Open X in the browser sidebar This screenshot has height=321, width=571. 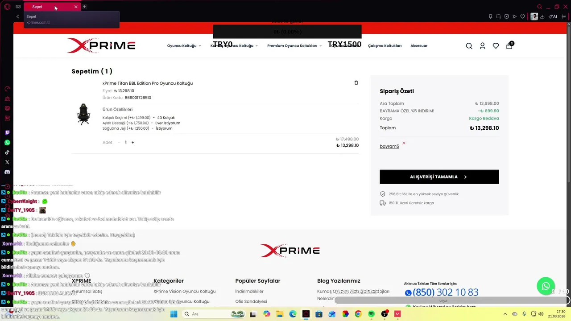7,162
